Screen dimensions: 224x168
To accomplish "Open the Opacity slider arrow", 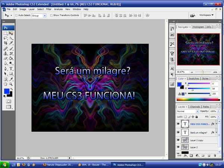I will [218, 111].
